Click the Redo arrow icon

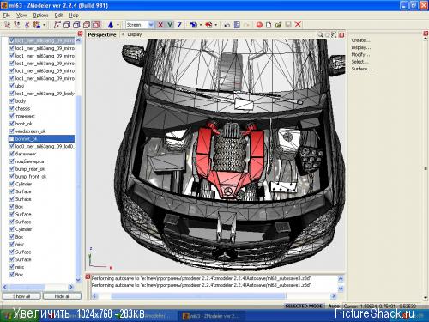coord(246,25)
